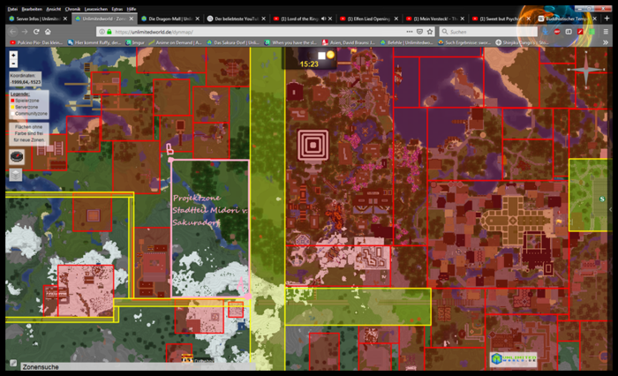
Task: Open the Imgur bookmark
Action: [135, 42]
